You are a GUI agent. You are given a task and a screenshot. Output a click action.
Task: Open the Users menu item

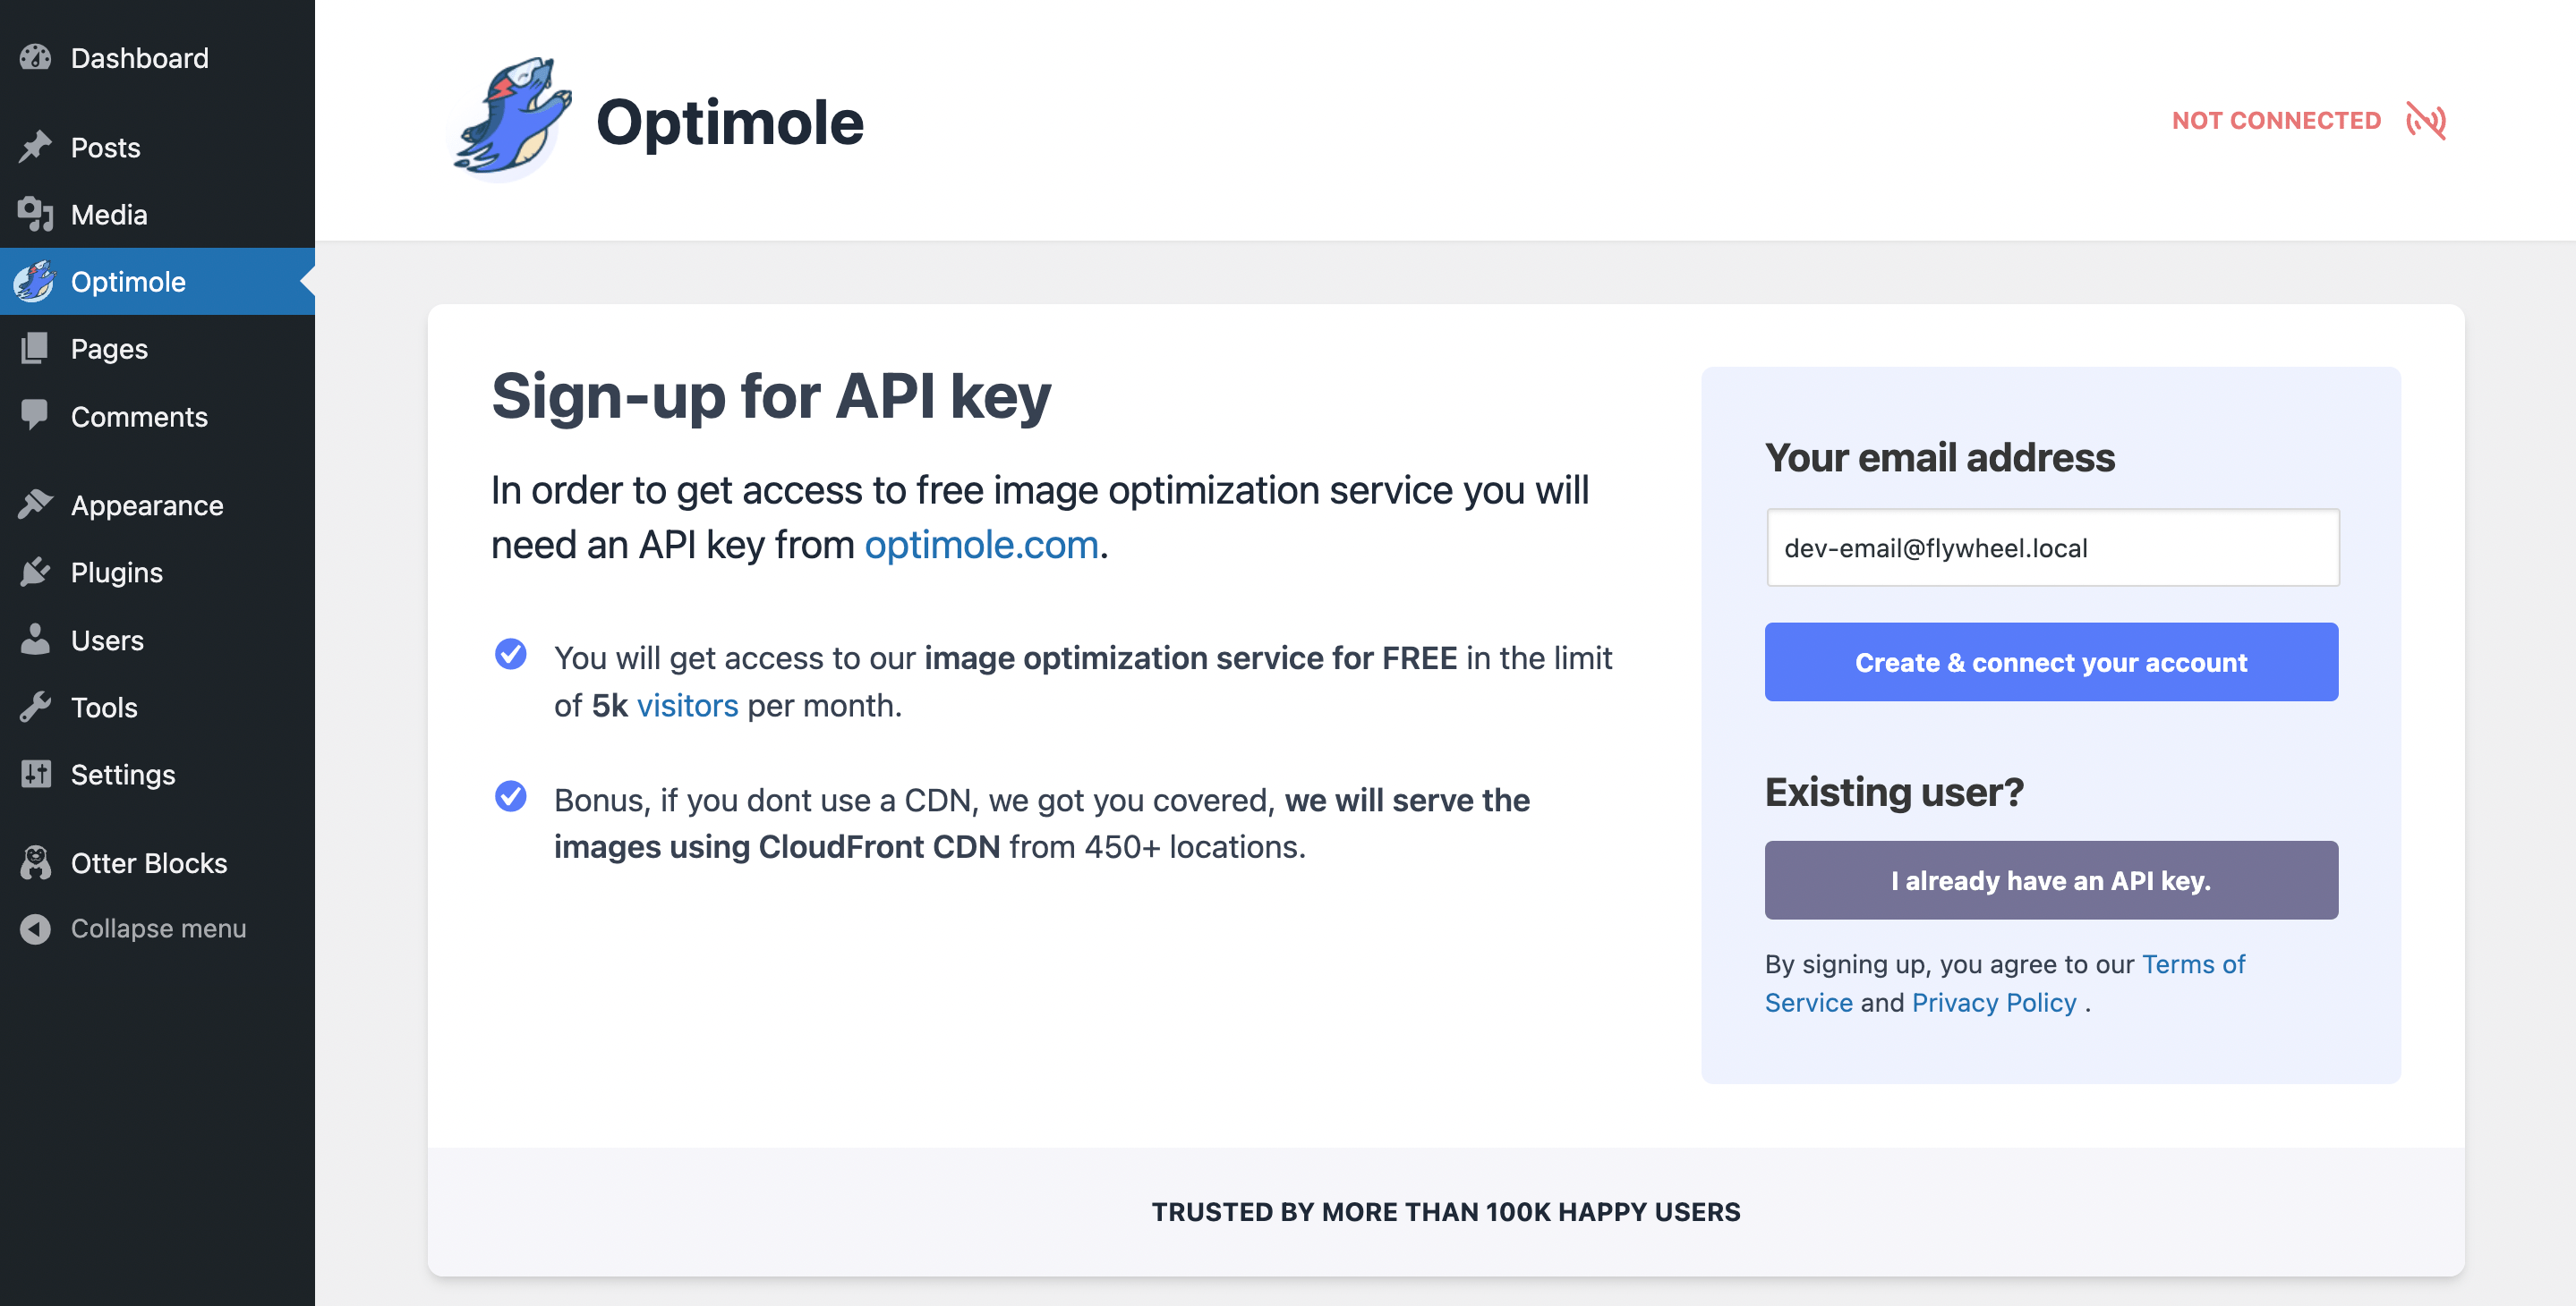point(107,640)
